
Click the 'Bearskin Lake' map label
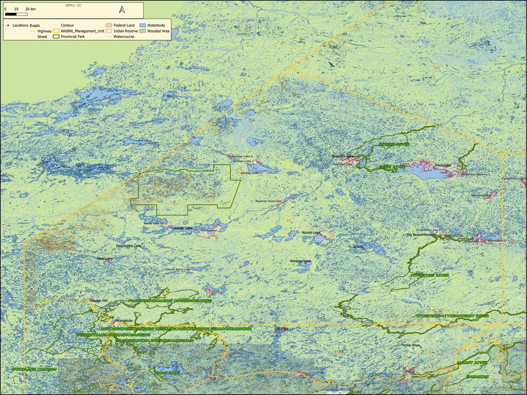pyautogui.click(x=343, y=157)
